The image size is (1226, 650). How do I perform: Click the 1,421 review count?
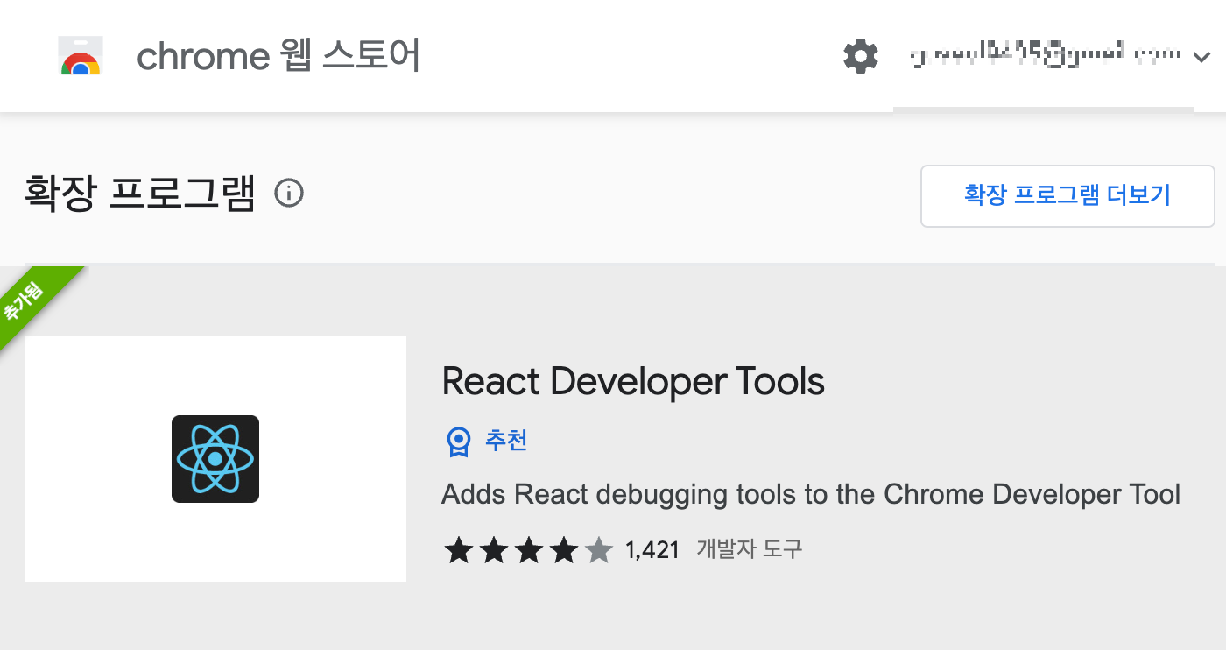pyautogui.click(x=652, y=550)
